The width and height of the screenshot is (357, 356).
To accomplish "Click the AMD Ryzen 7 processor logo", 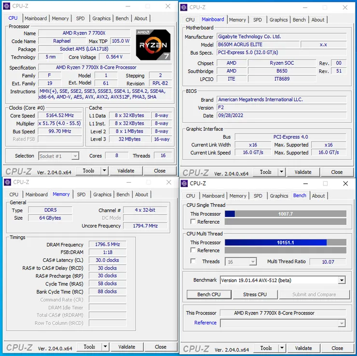I will pos(153,44).
